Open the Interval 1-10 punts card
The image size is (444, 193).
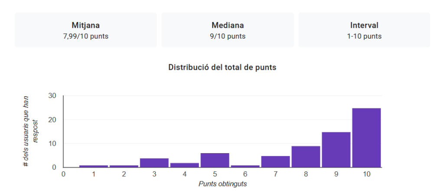tap(364, 30)
